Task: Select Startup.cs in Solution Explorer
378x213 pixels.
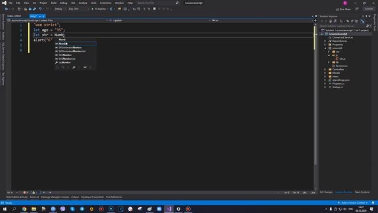Action: 337,87
